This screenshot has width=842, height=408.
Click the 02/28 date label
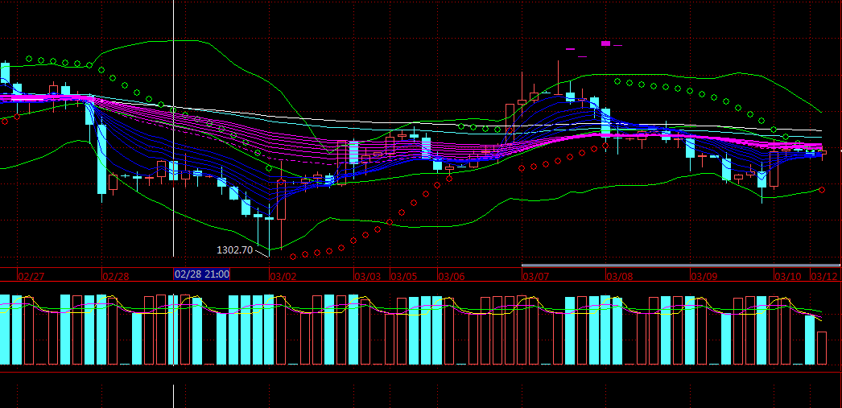pos(115,277)
